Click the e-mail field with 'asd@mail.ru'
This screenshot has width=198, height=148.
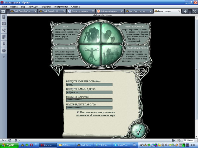89,92
